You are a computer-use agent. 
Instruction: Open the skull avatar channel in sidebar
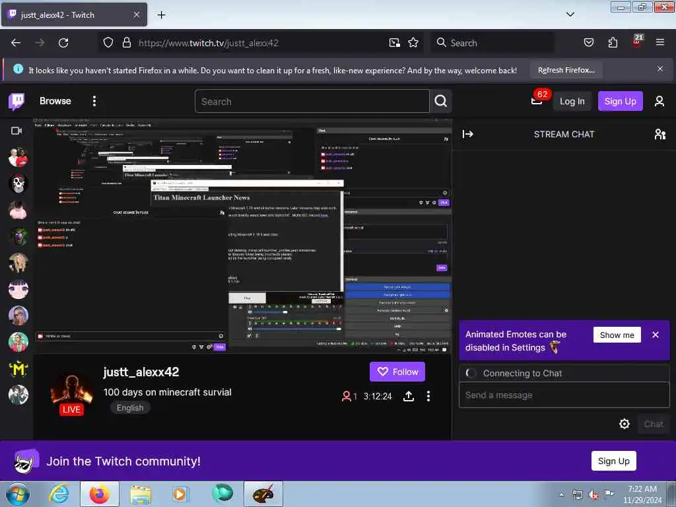coord(18,184)
